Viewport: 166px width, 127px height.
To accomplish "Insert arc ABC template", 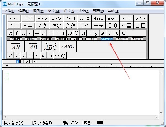I will tap(50, 46).
